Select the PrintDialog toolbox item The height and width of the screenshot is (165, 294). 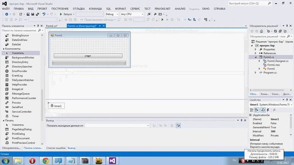click(x=18, y=134)
